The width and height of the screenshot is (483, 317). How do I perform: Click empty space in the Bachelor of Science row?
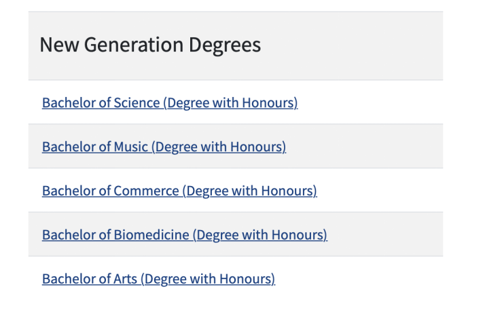pyautogui.click(x=374, y=103)
